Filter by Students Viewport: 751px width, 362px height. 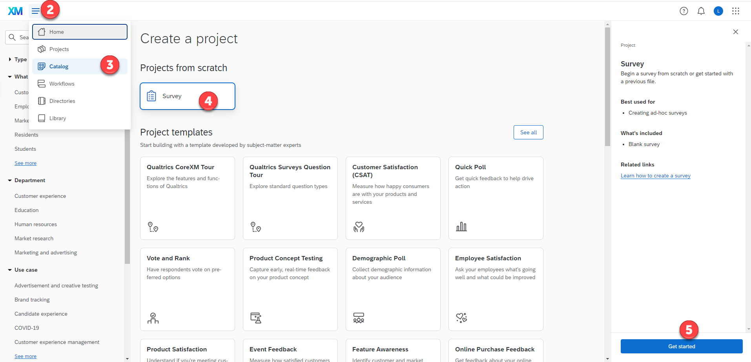(x=25, y=149)
